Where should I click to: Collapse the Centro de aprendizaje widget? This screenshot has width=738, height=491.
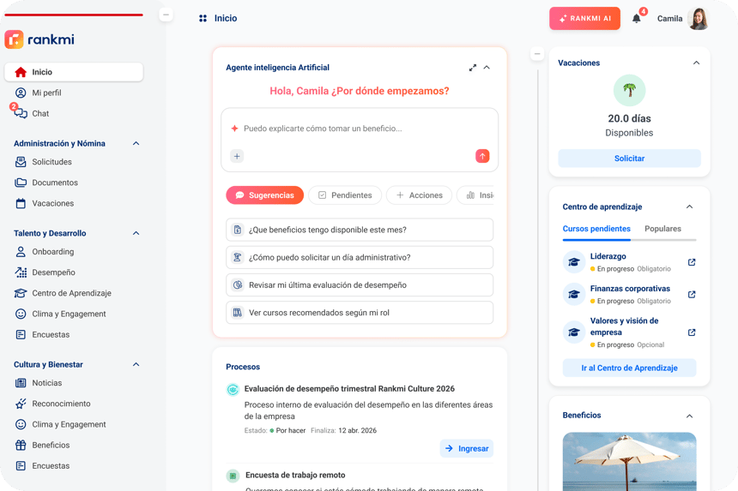[690, 207]
